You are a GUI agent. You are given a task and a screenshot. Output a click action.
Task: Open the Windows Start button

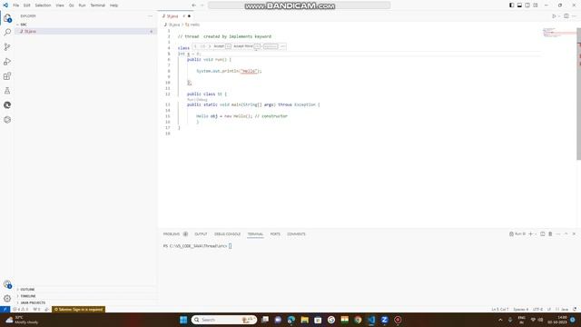click(183, 320)
